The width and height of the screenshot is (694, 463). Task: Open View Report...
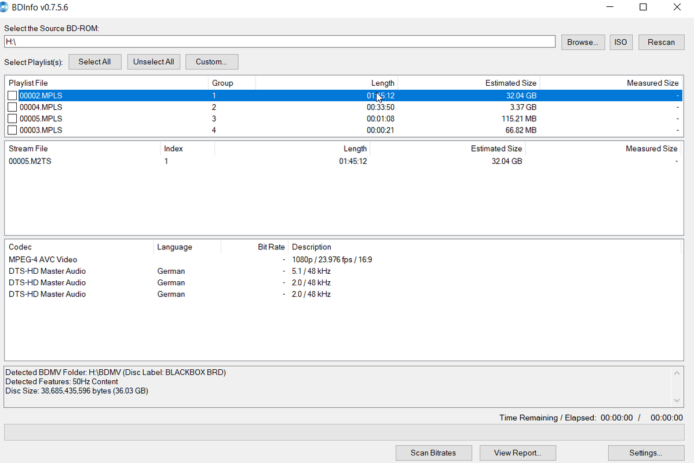coord(518,453)
